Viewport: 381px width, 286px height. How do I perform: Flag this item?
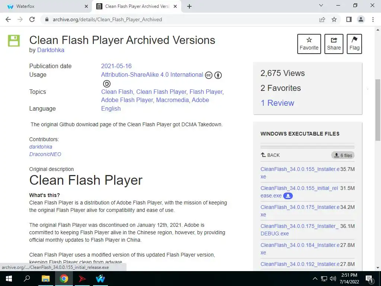pos(355,44)
